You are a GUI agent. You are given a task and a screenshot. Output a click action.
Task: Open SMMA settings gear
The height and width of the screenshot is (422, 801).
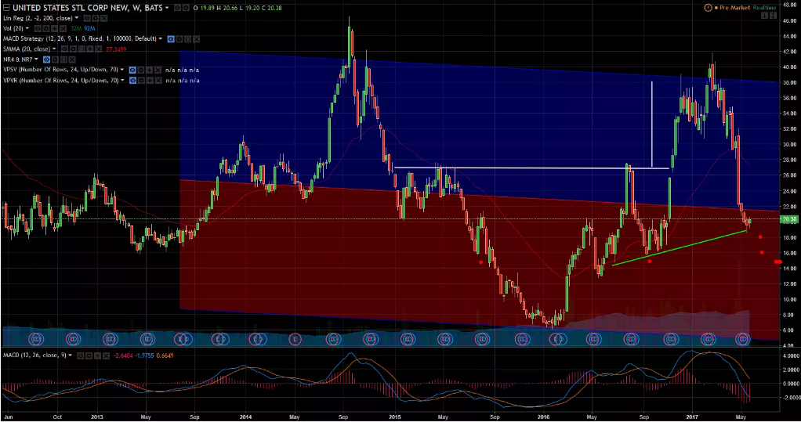tap(73, 49)
